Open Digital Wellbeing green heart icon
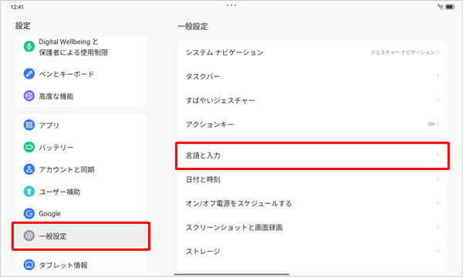463x277 pixels. [29, 46]
